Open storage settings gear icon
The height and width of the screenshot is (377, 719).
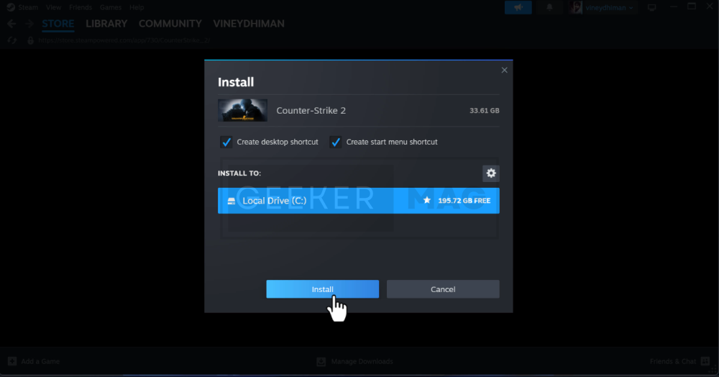point(491,173)
